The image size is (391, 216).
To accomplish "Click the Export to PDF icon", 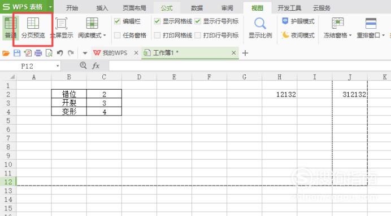I will coord(28,53).
